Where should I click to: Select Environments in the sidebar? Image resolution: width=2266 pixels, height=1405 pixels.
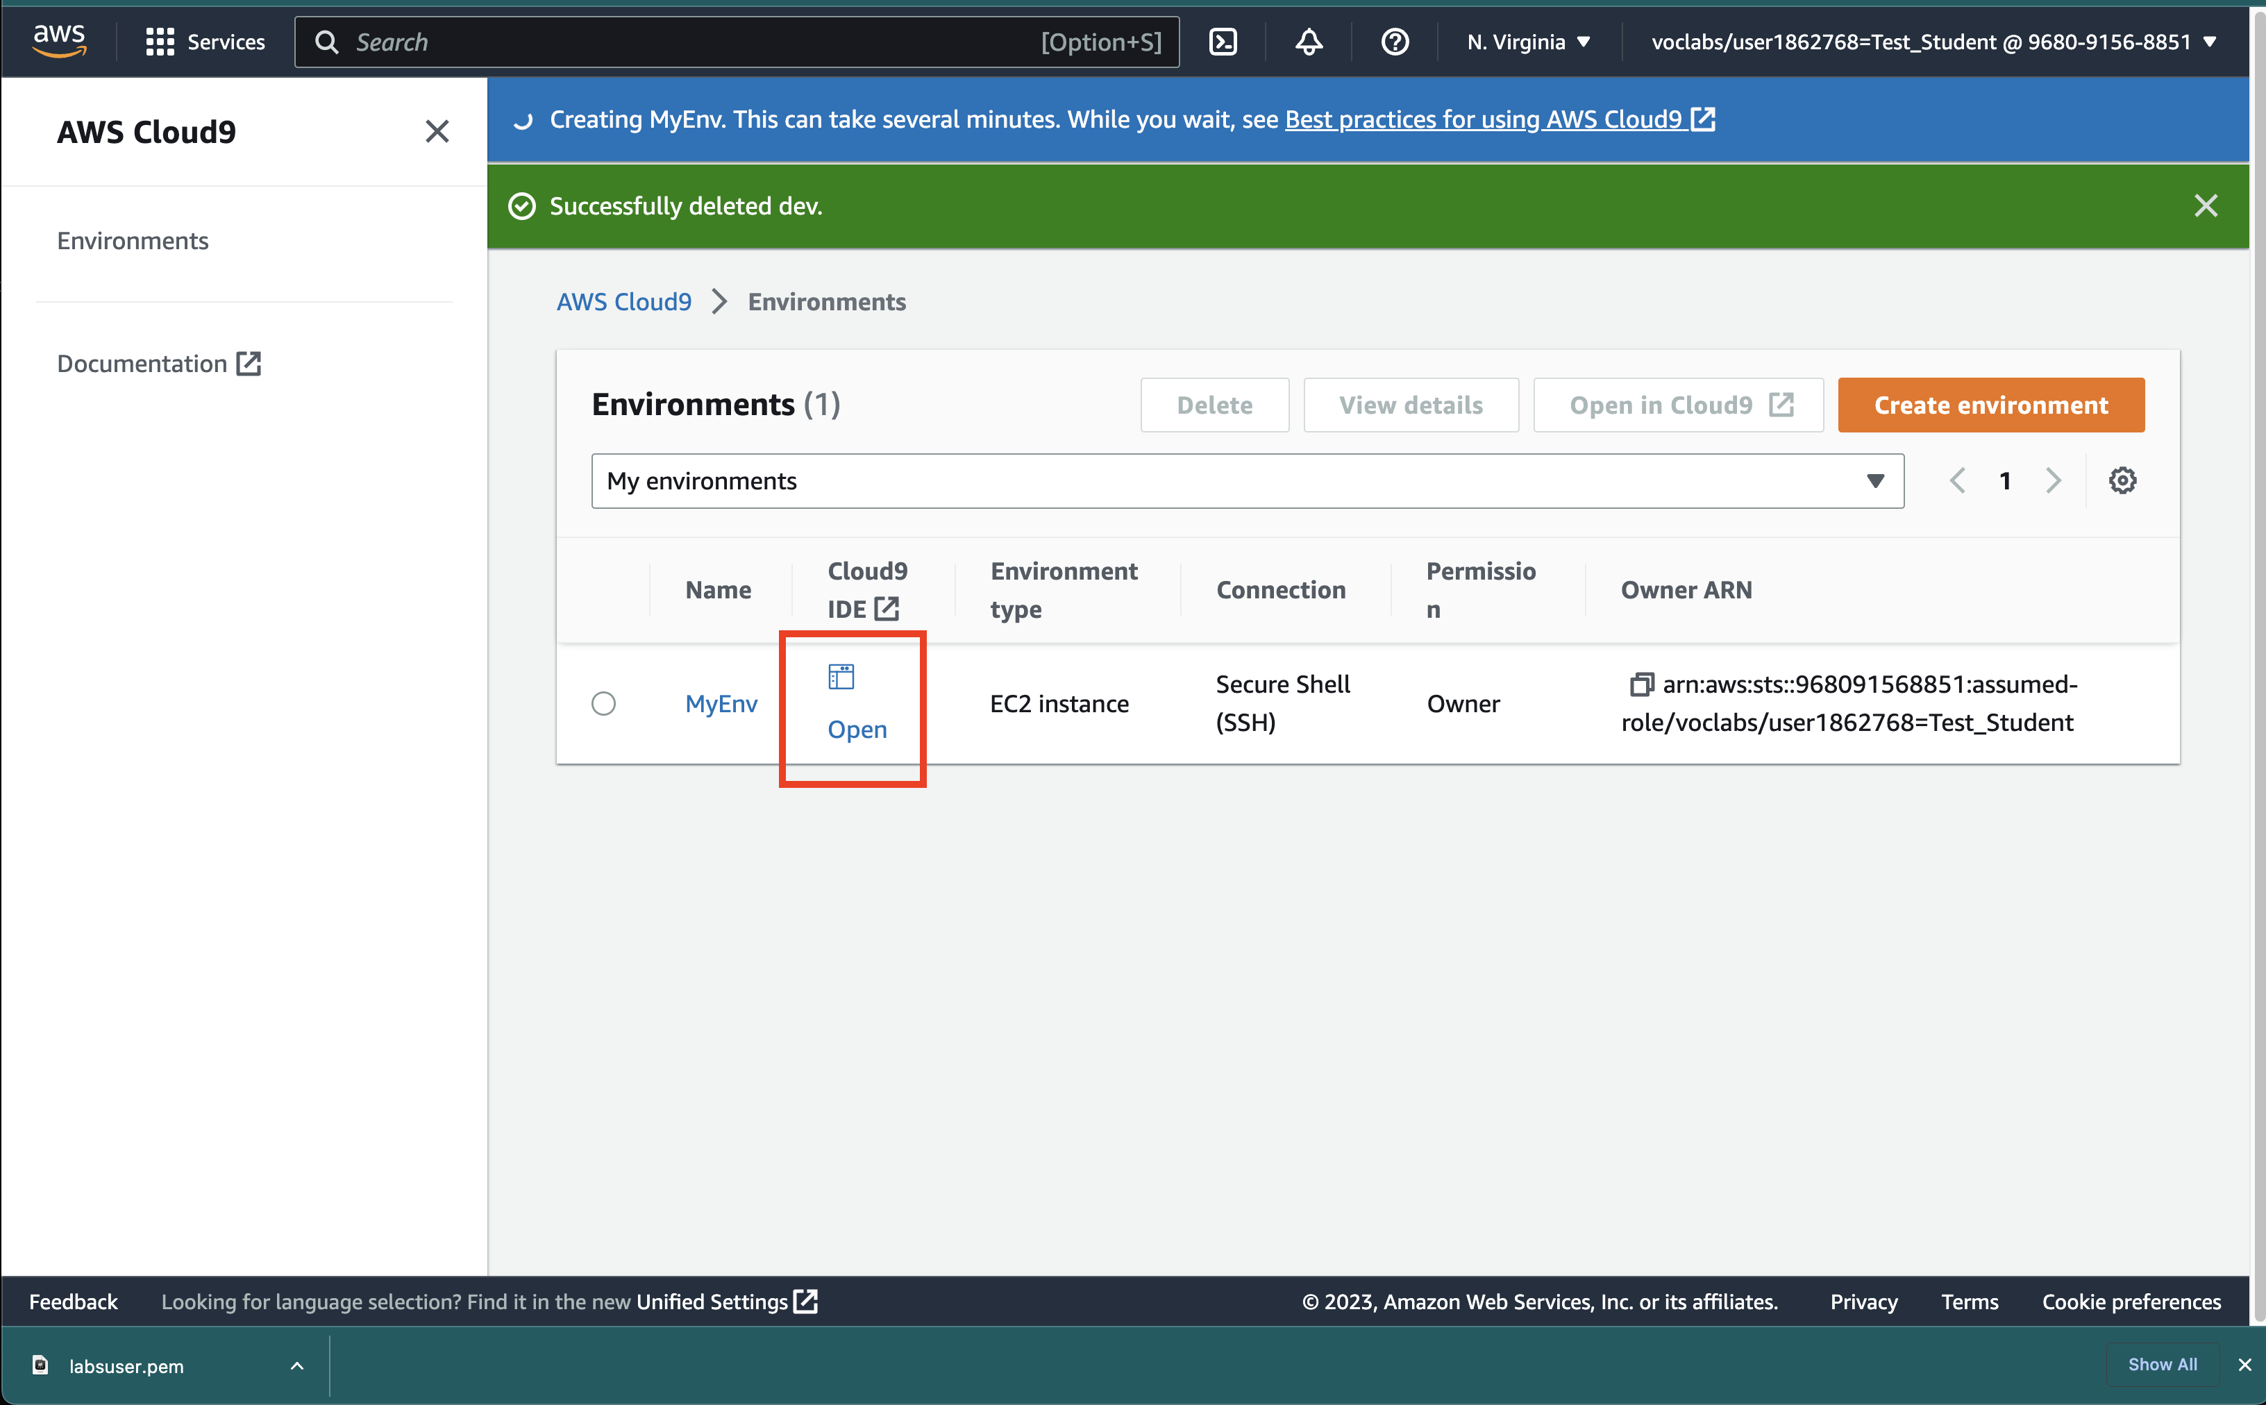132,239
